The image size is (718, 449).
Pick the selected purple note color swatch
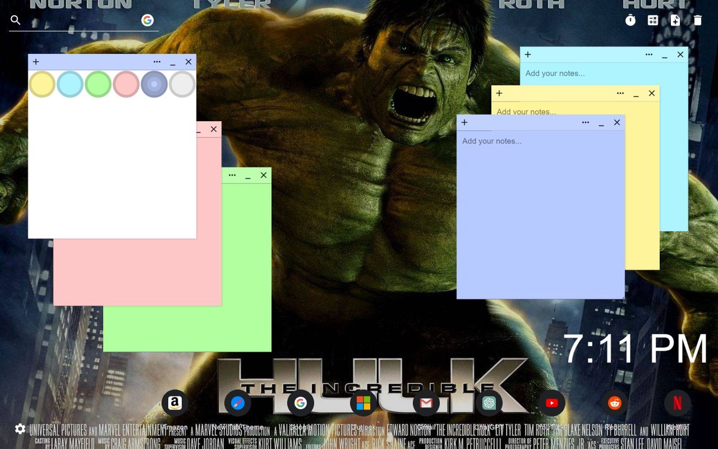[x=154, y=84]
